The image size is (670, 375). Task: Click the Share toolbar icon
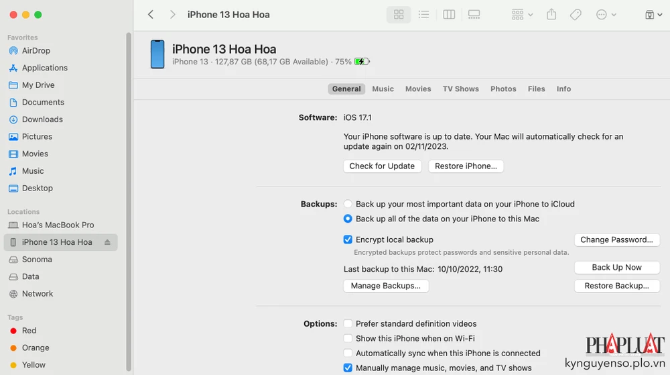coord(551,15)
